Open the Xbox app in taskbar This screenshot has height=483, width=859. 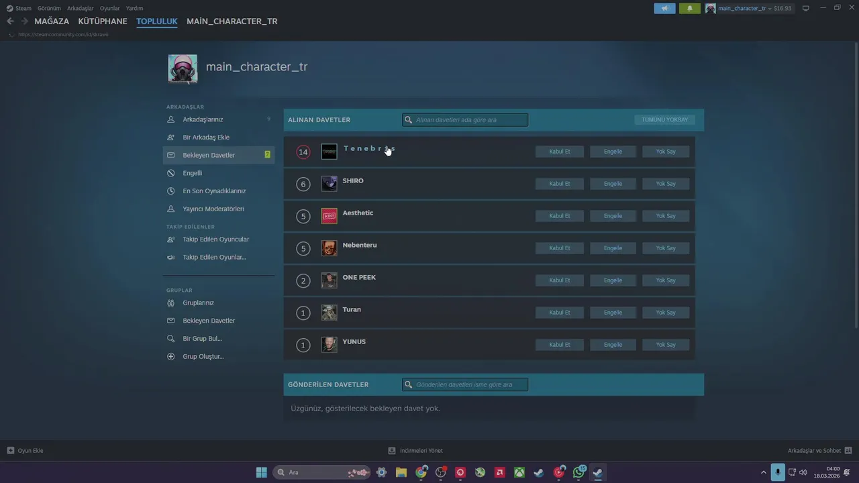519,472
